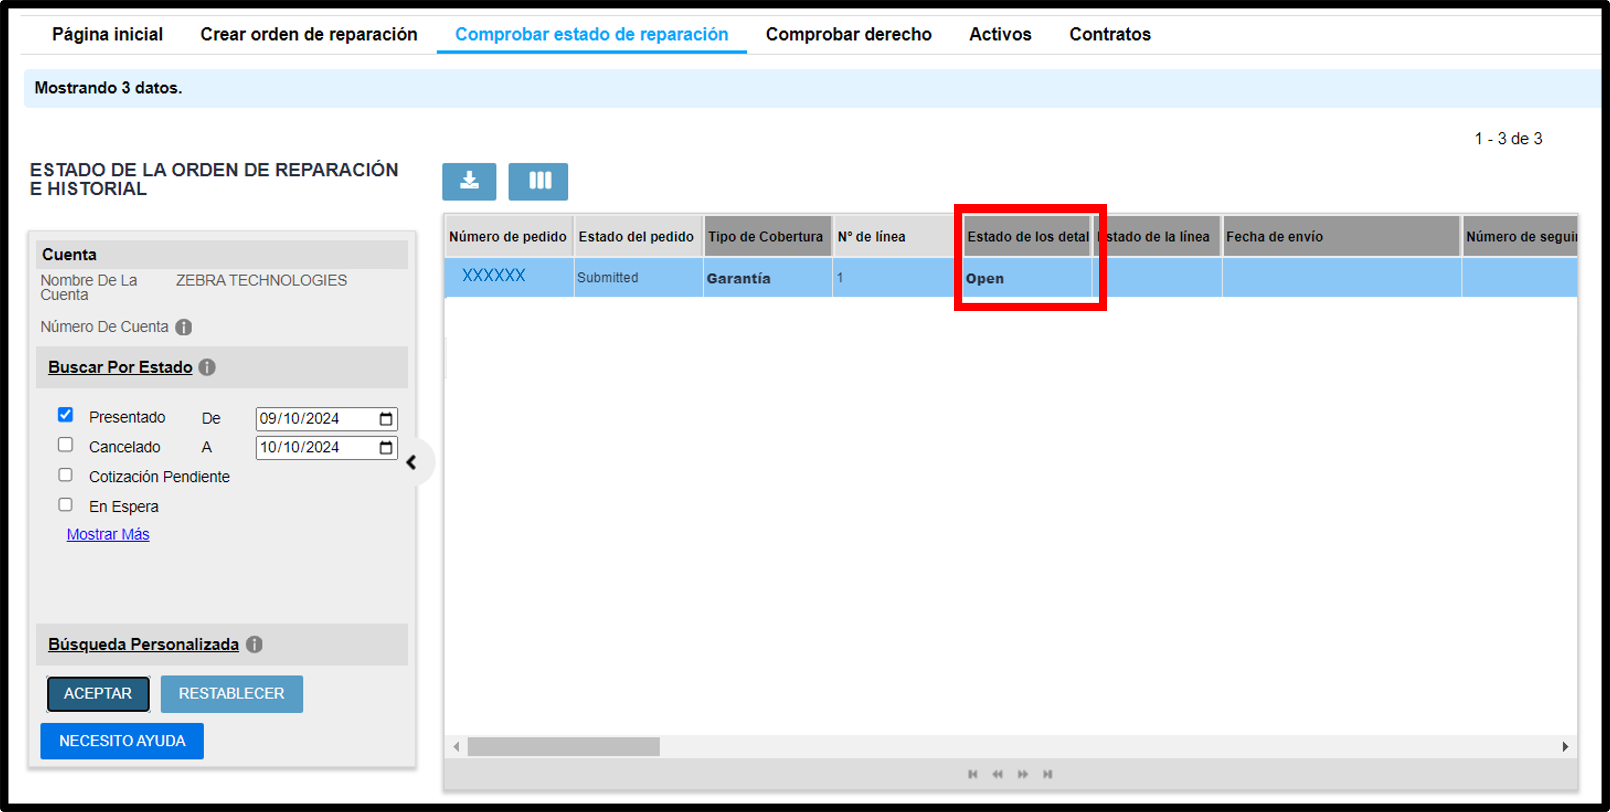Sort by Número de pedido column header
Screen dimensions: 1610x812
click(508, 236)
